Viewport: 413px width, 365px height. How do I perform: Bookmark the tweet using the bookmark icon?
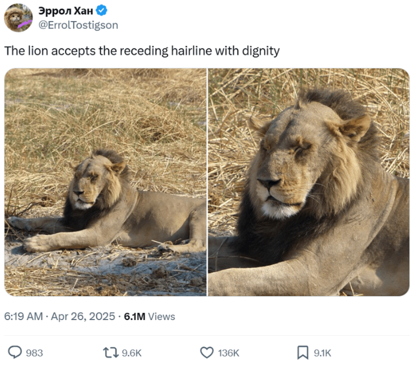(x=303, y=352)
